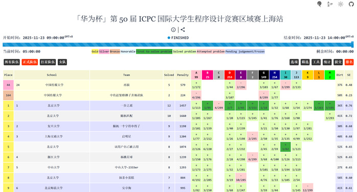Open the GitHub repository icon
Image resolution: width=357 pixels, height=192 pixels.
[351, 4]
